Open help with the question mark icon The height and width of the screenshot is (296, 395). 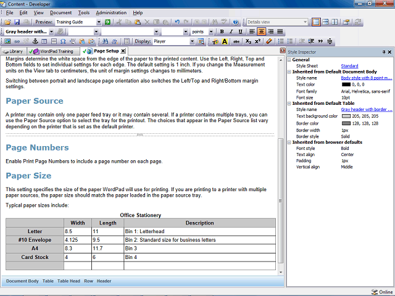[236, 22]
